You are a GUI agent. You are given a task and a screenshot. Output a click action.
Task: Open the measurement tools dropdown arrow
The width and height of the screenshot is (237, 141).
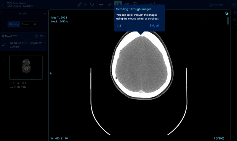click(x=86, y=5)
